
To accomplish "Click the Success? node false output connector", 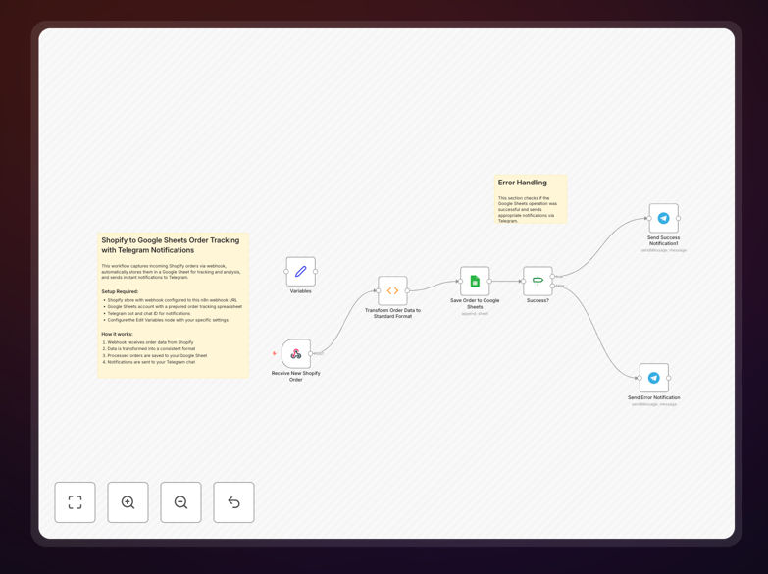I will pos(552,286).
